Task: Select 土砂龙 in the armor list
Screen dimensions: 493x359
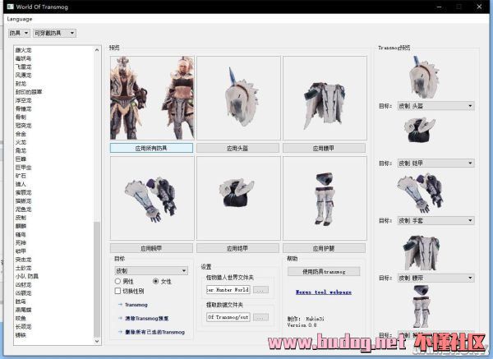Action: pos(24,268)
